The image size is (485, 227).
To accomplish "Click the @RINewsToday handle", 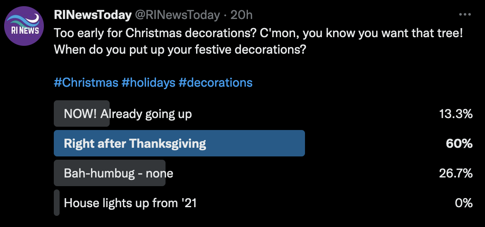I will click(x=175, y=15).
